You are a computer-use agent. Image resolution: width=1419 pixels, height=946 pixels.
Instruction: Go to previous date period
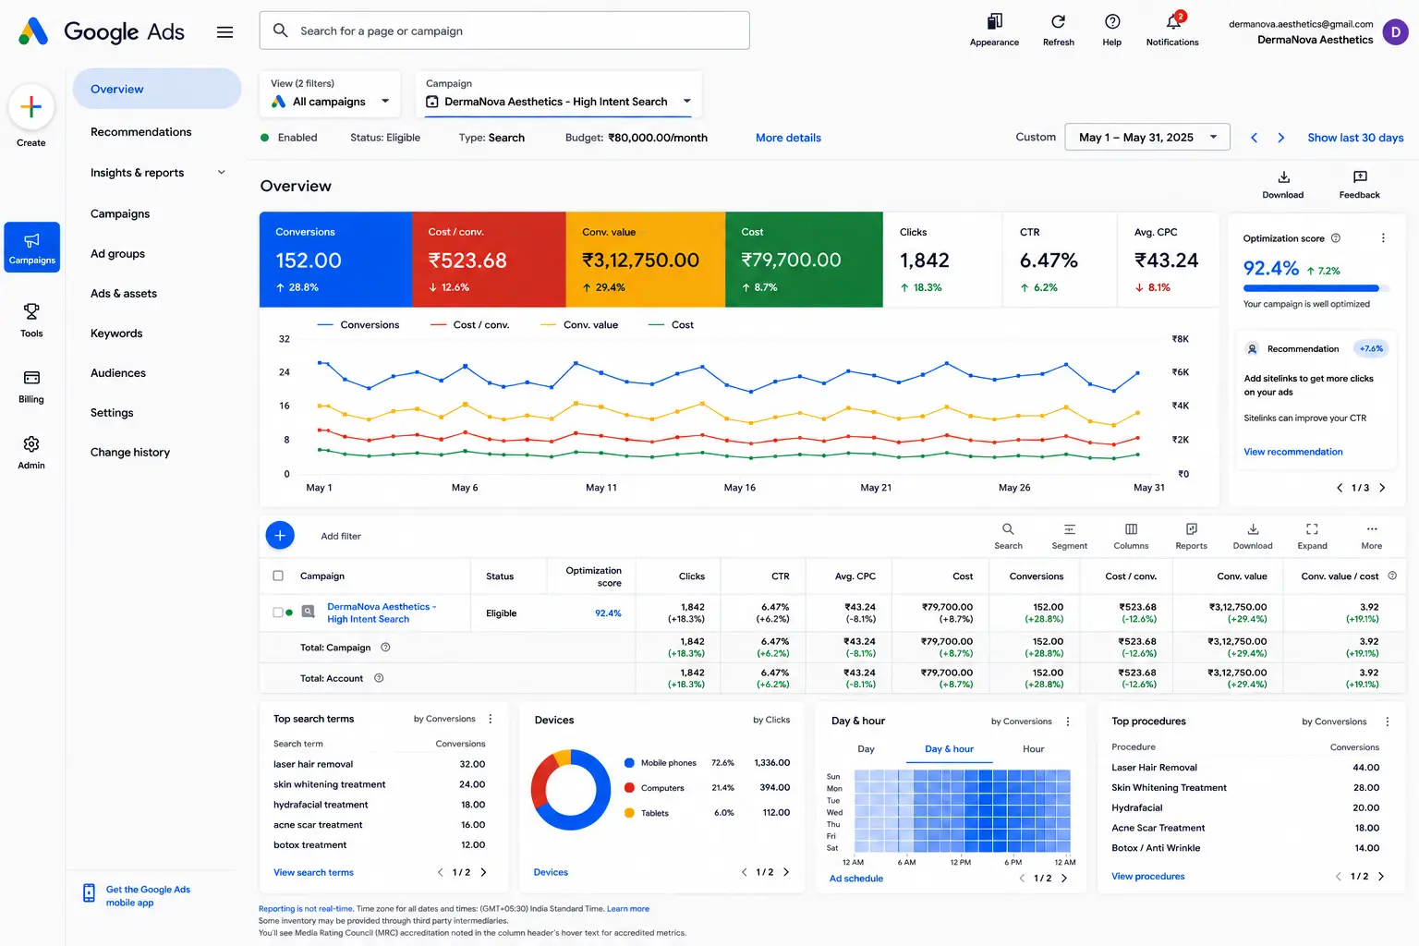click(1254, 138)
